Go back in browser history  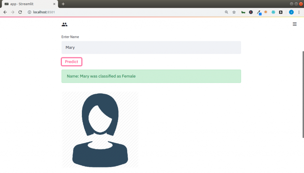click(x=5, y=12)
